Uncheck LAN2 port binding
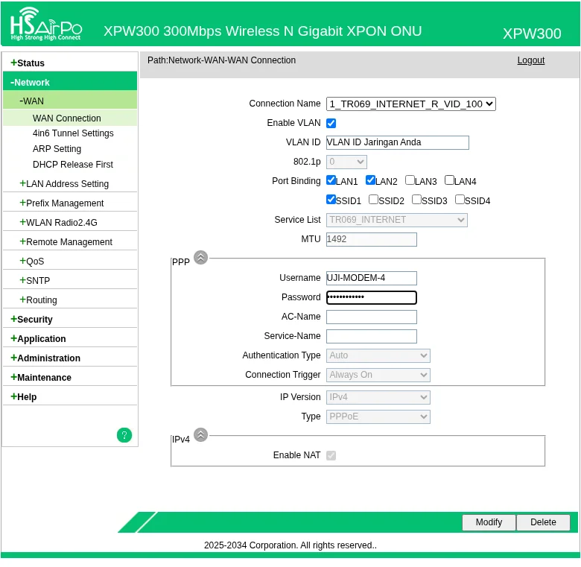581x567 pixels. pyautogui.click(x=370, y=180)
